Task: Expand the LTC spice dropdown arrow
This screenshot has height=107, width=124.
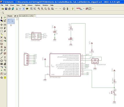Action: pos(93,9)
